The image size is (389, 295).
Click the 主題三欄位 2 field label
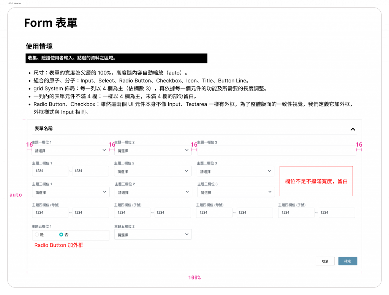click(x=125, y=184)
